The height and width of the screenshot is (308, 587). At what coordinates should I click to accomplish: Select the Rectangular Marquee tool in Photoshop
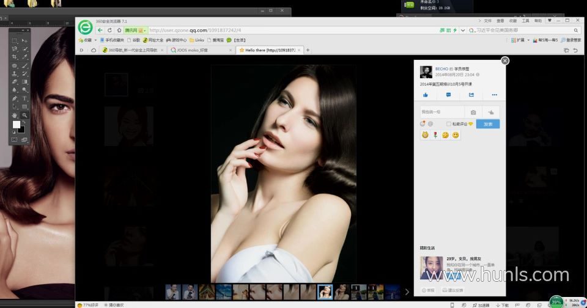pos(14,40)
